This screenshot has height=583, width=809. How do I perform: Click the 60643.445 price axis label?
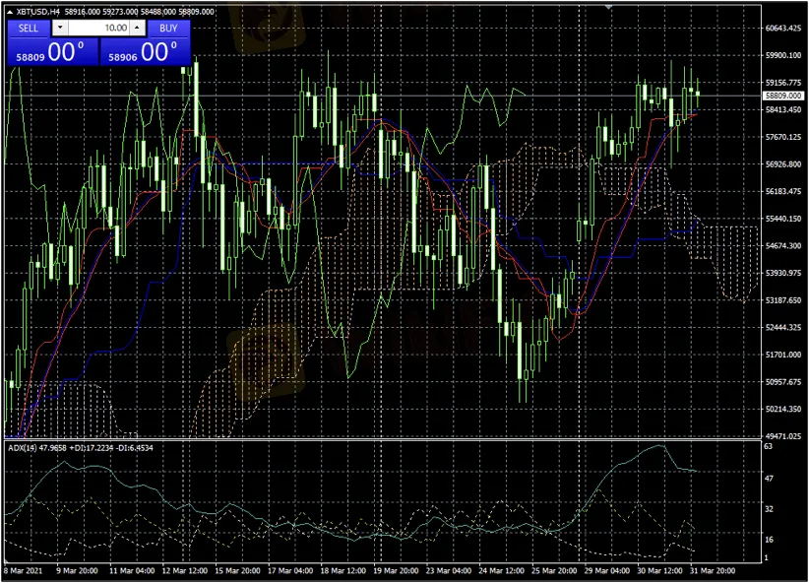[784, 29]
